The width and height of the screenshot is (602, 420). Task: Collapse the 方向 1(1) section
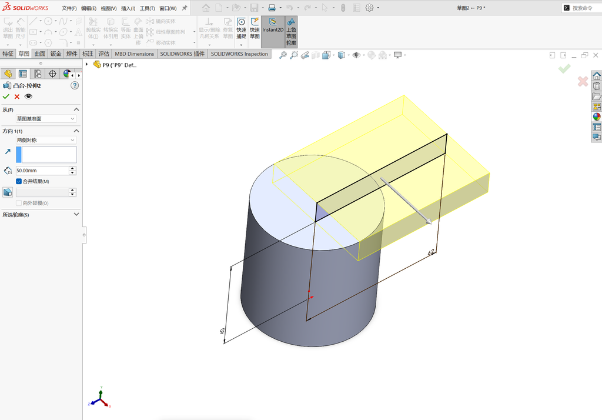(76, 131)
